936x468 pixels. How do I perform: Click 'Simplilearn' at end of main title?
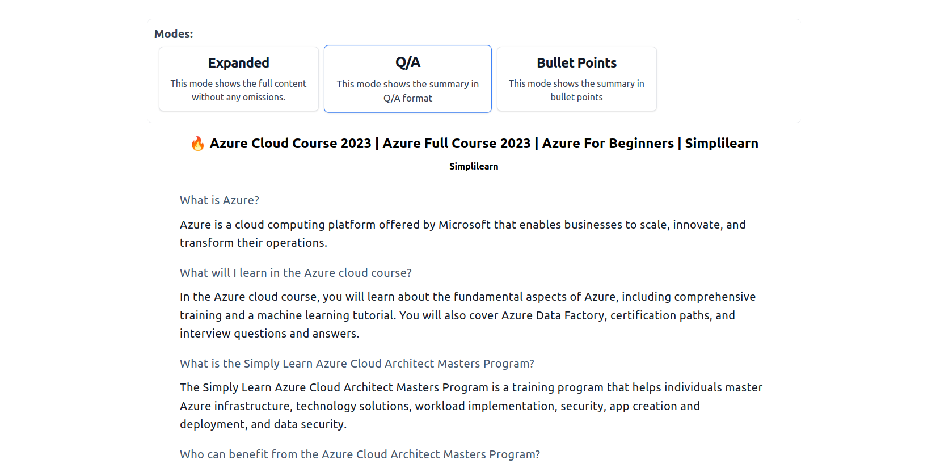click(x=721, y=144)
